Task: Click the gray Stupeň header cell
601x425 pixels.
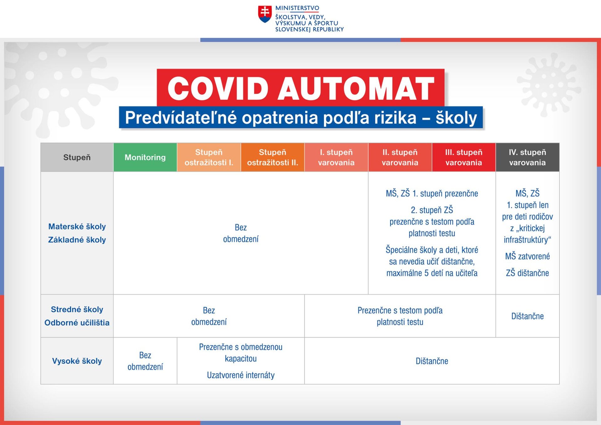Action: [x=77, y=157]
